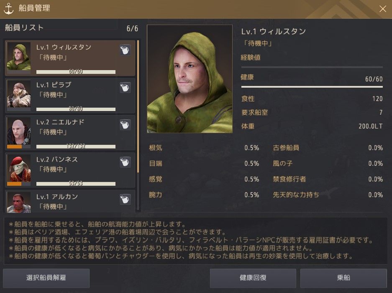Screen dimensions: 392x293
Task: Choose Lv.1 アルカン crew entry
Action: (70, 202)
